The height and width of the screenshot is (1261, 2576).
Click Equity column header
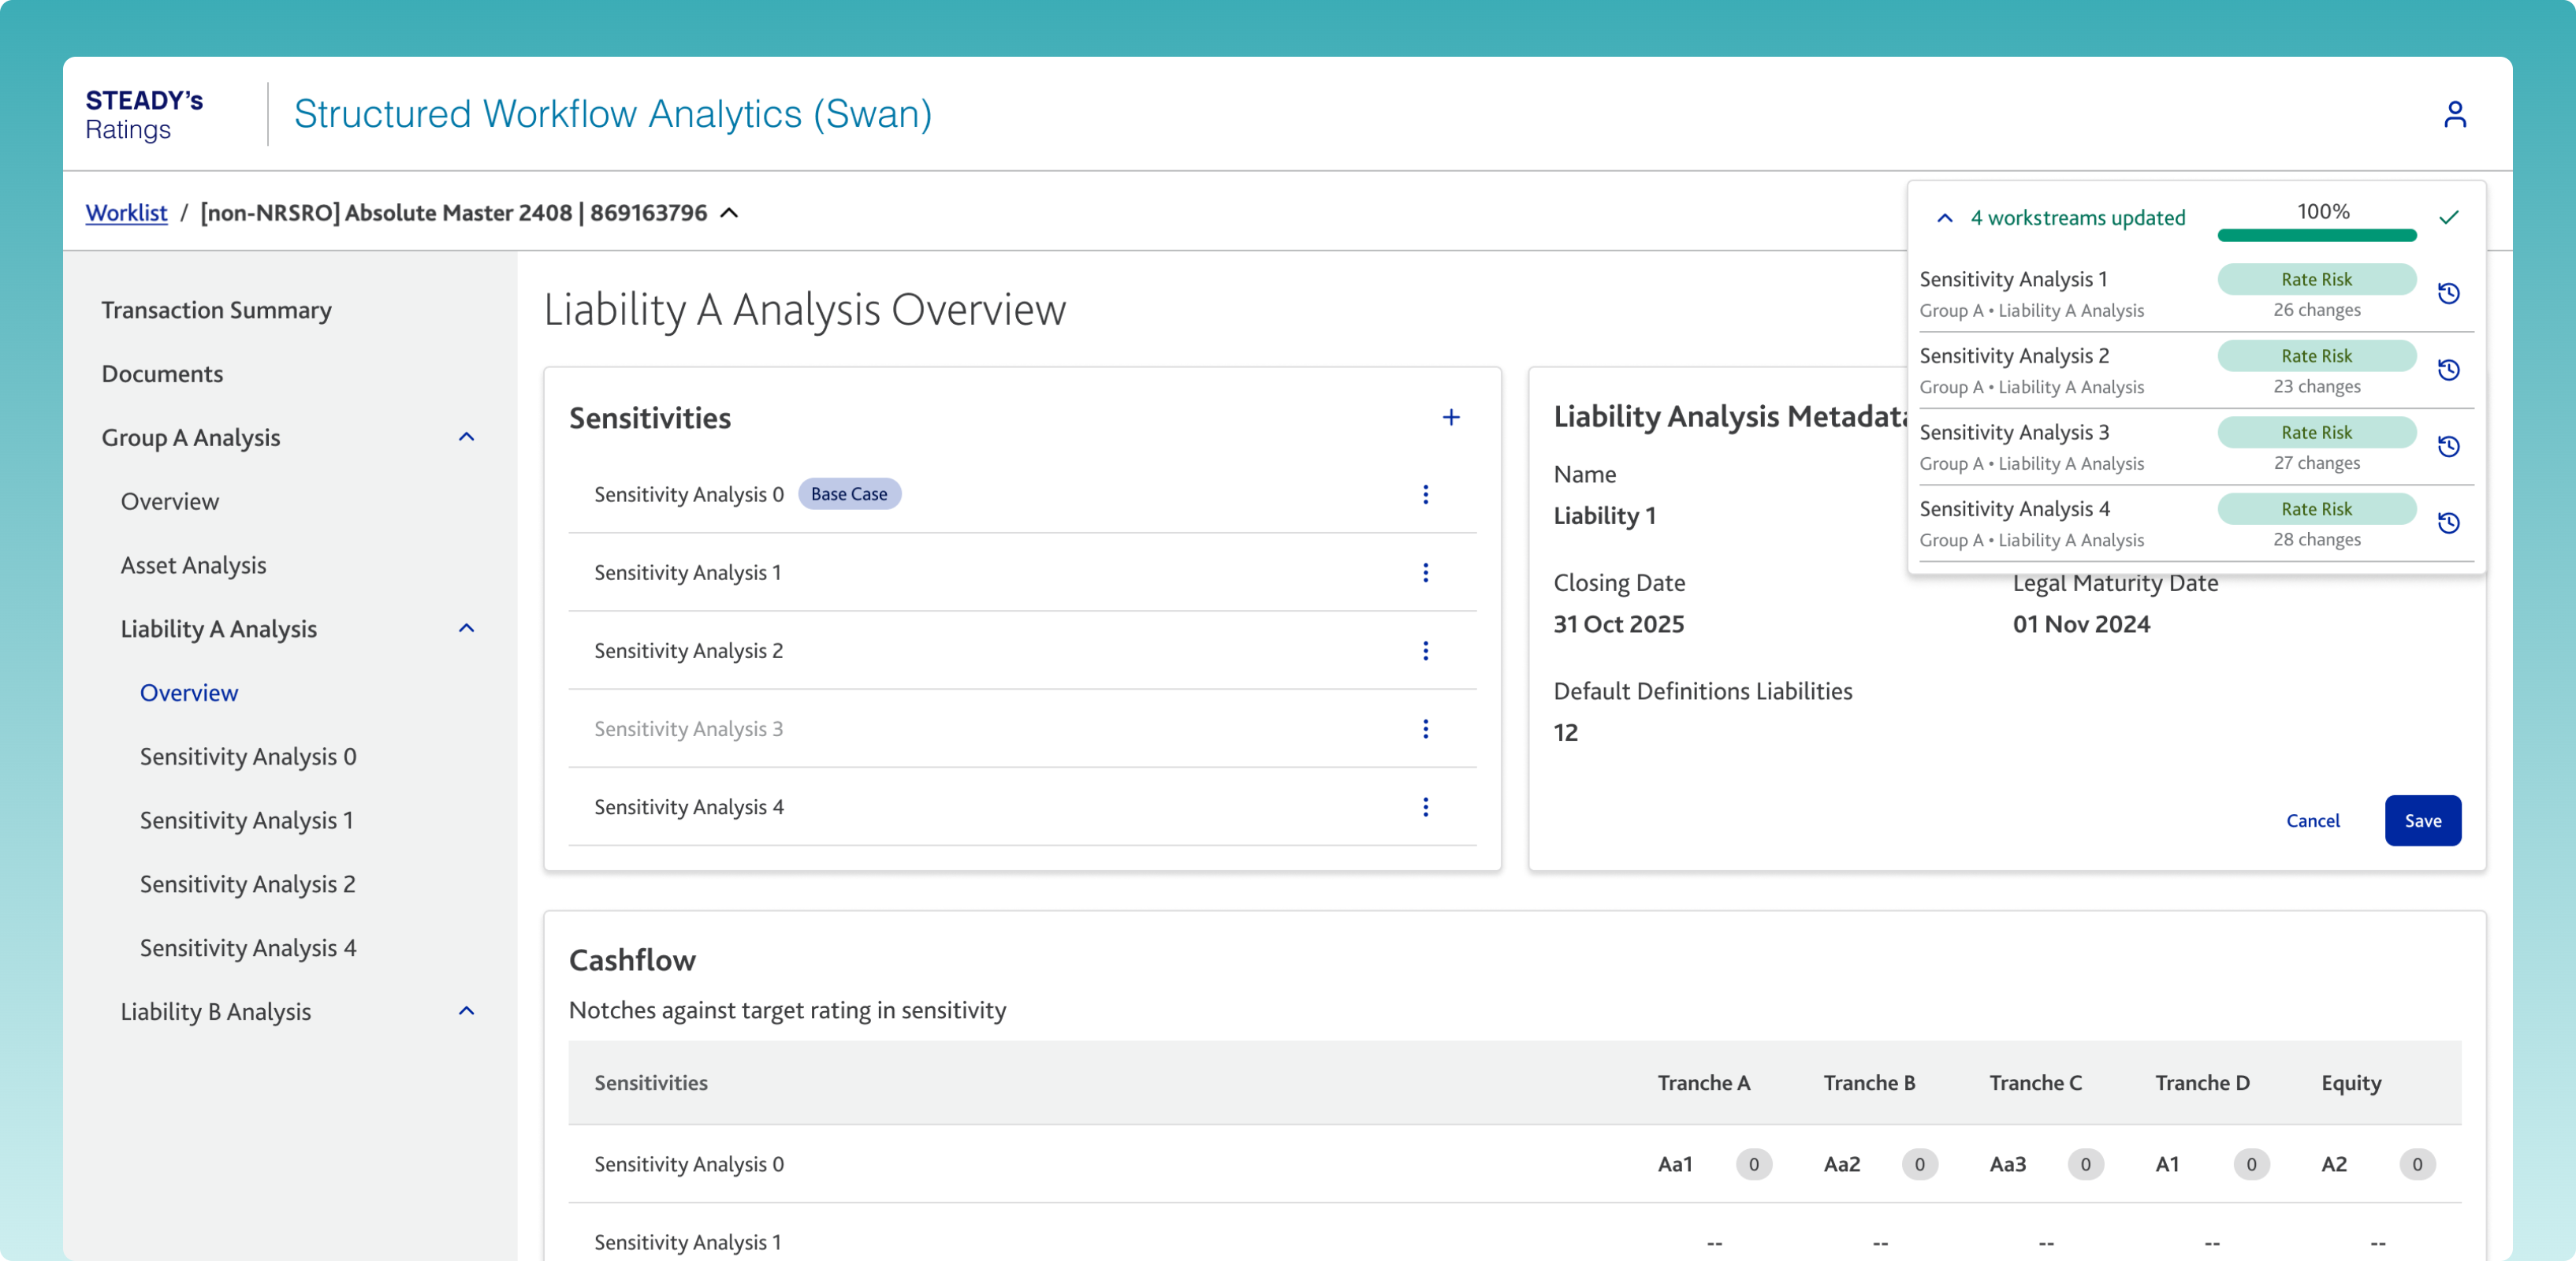[2351, 1083]
